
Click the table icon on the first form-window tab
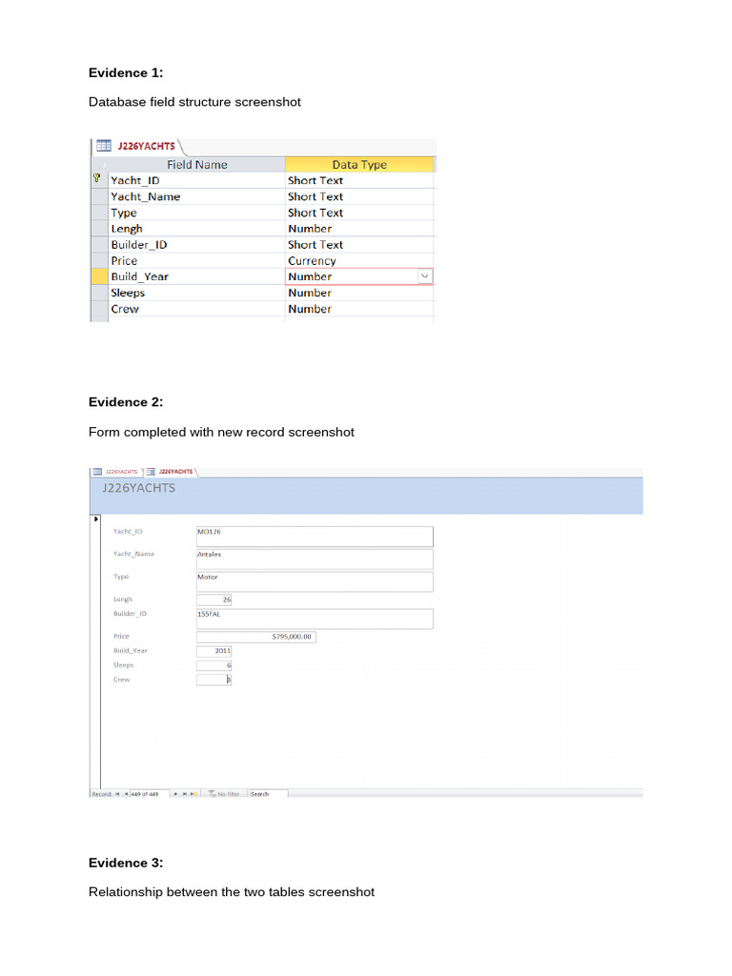pos(97,472)
